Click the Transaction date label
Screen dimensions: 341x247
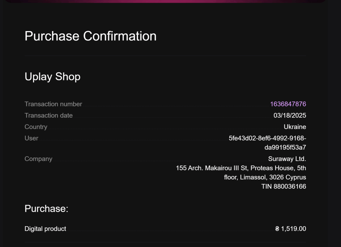tap(48, 115)
